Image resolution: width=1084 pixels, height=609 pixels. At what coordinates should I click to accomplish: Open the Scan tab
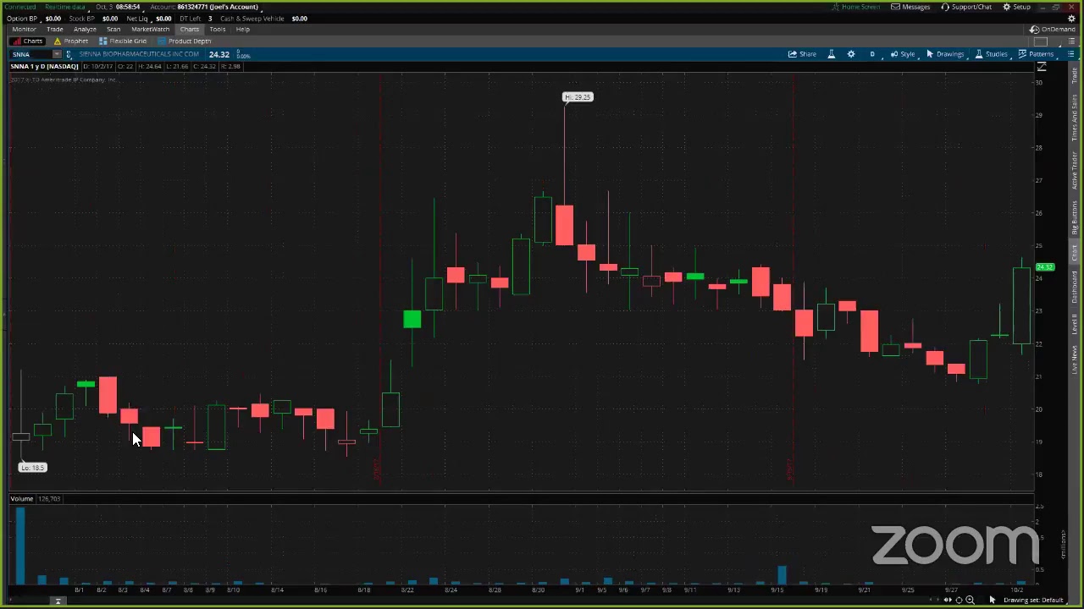click(113, 29)
